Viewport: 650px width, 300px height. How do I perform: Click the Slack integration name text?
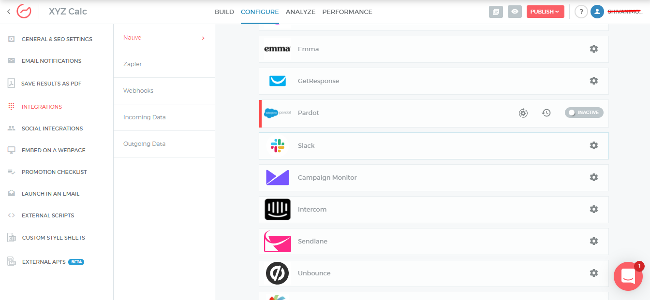tap(306, 146)
